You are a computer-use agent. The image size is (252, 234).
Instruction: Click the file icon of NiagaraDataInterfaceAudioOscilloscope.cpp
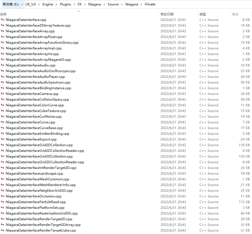(x=2, y=71)
